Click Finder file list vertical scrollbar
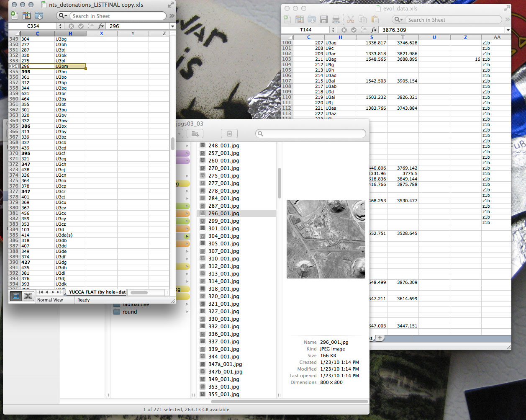526x420 pixels. [279, 183]
